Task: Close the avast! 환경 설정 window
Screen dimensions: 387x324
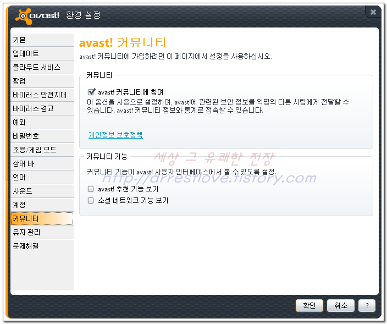Action: tap(373, 12)
